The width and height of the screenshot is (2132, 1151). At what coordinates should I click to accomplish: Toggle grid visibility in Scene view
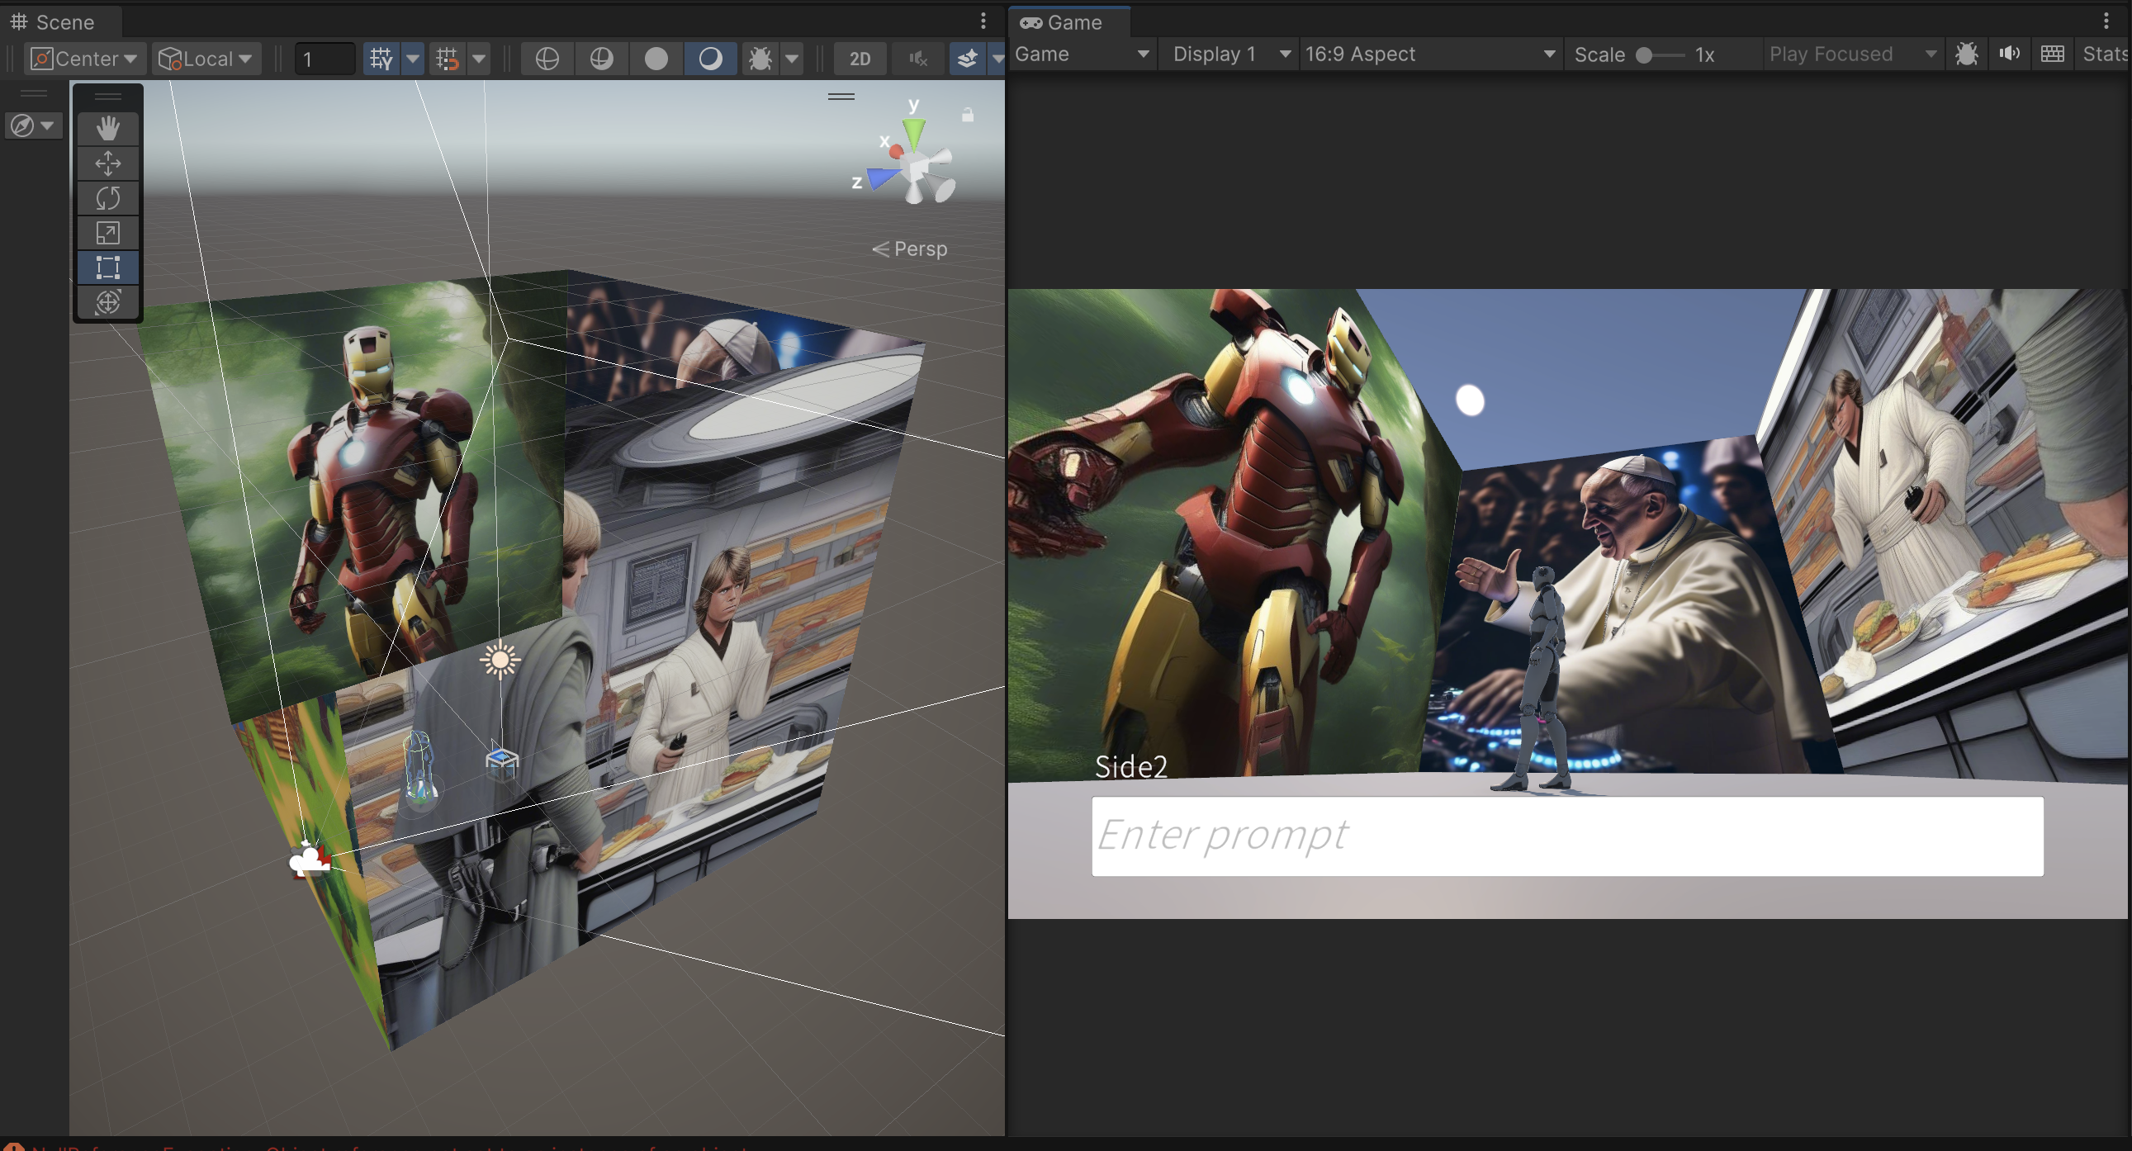(x=381, y=59)
